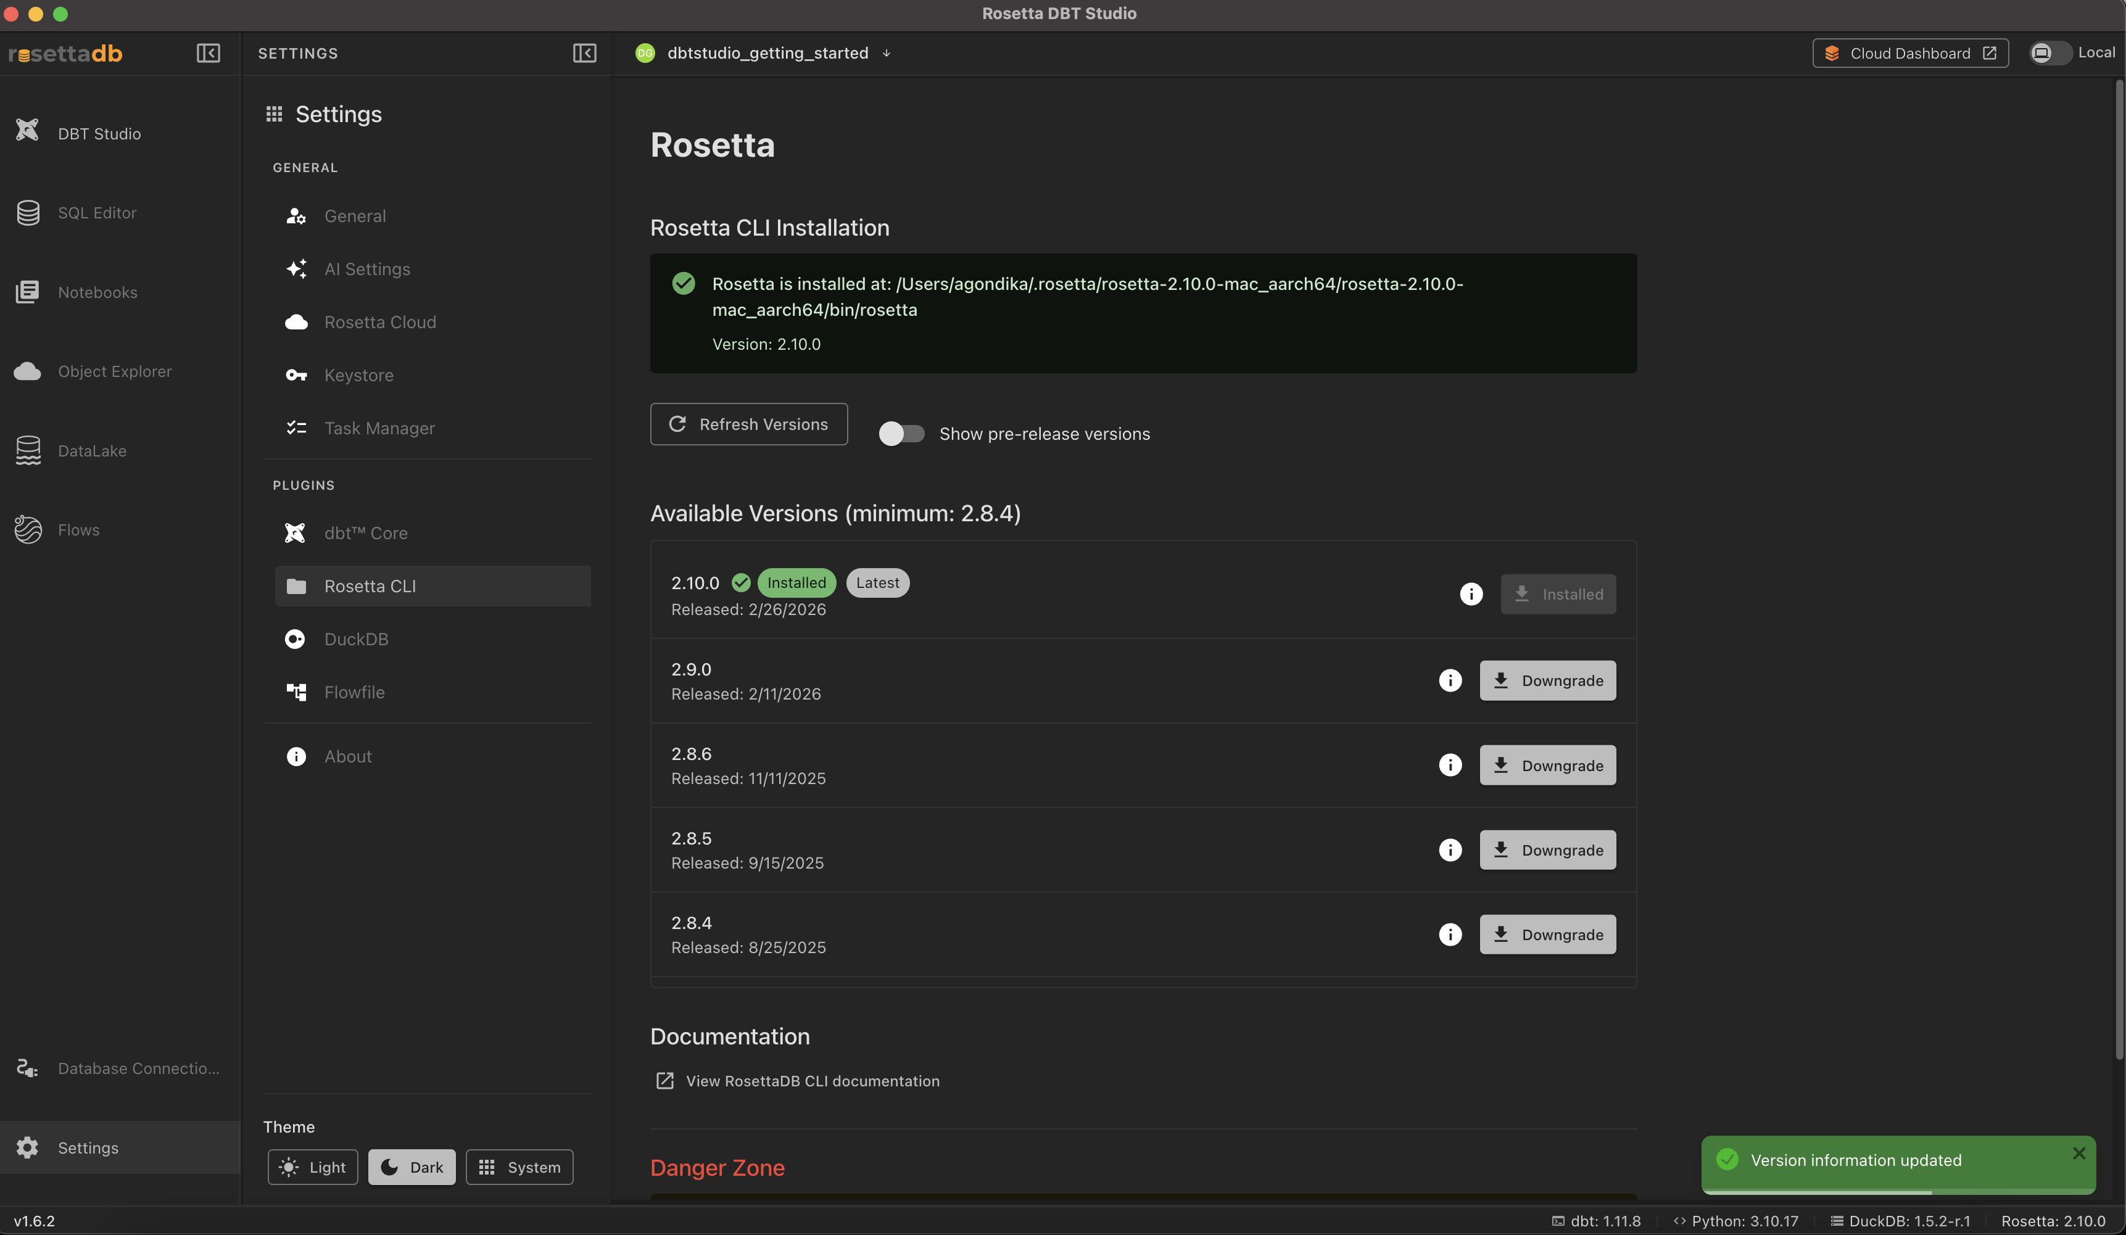Downgrade to version 2.8.6

point(1548,765)
